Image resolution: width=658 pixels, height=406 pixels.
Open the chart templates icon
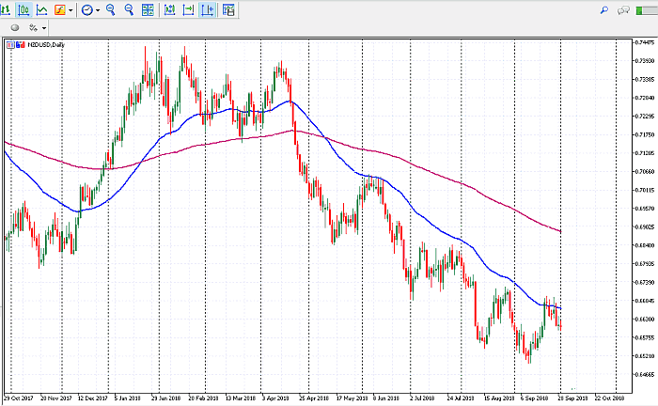[228, 9]
